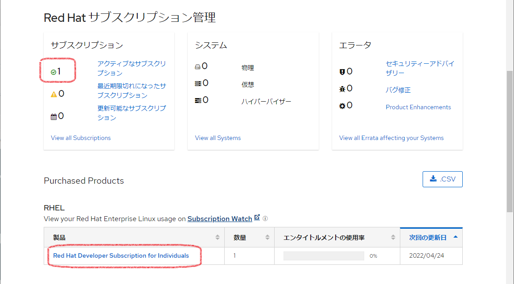Click the bug fix beetle icon
The height and width of the screenshot is (284, 514).
click(x=342, y=89)
